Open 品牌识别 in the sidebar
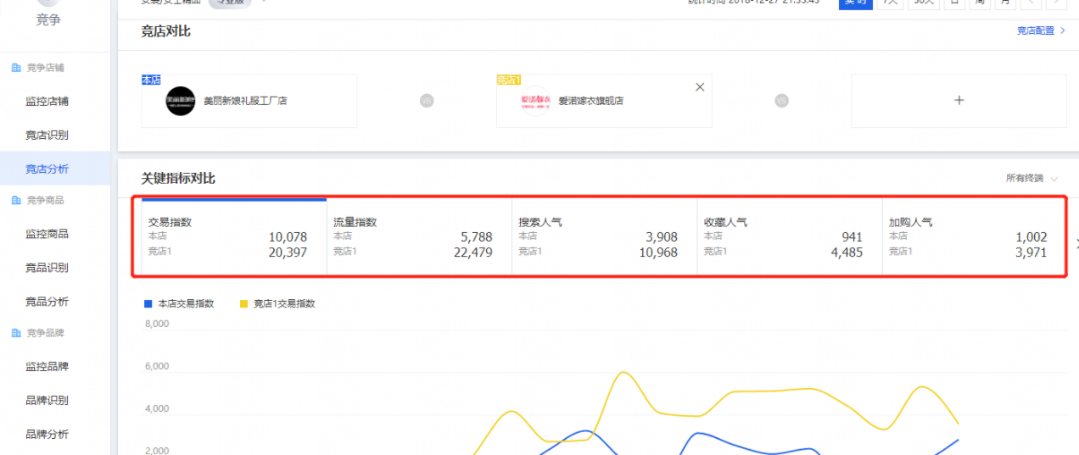Viewport: 1079px width, 455px height. [47, 401]
